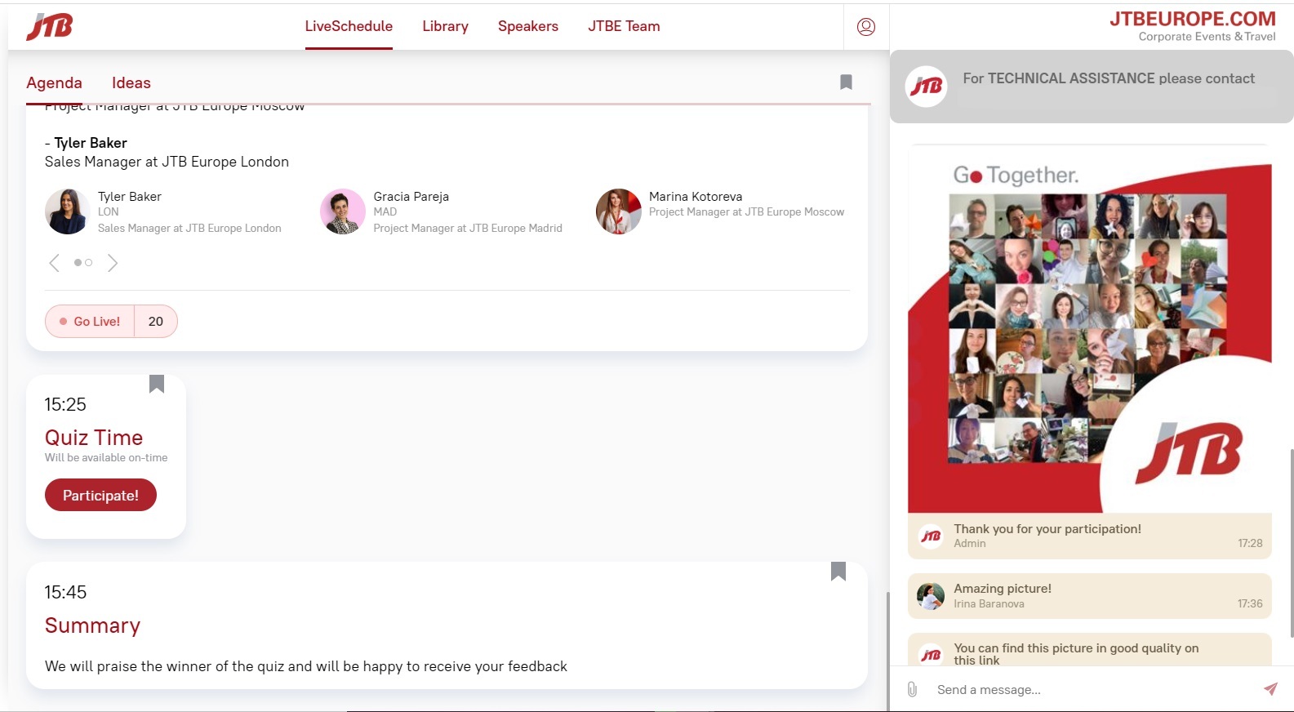This screenshot has width=1294, height=712.
Task: Send the chat message with the paper plane icon
Action: (x=1270, y=689)
